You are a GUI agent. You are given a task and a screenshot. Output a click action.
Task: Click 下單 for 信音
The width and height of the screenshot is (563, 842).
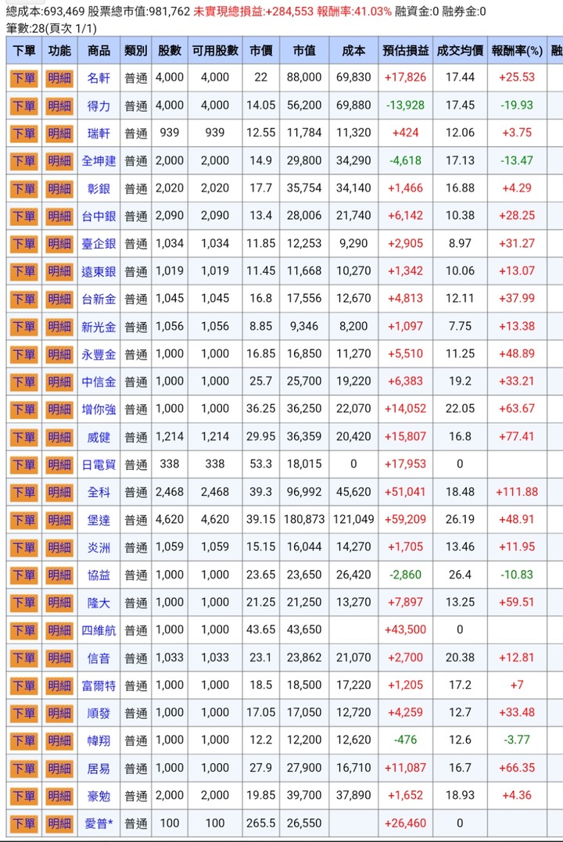point(23,657)
